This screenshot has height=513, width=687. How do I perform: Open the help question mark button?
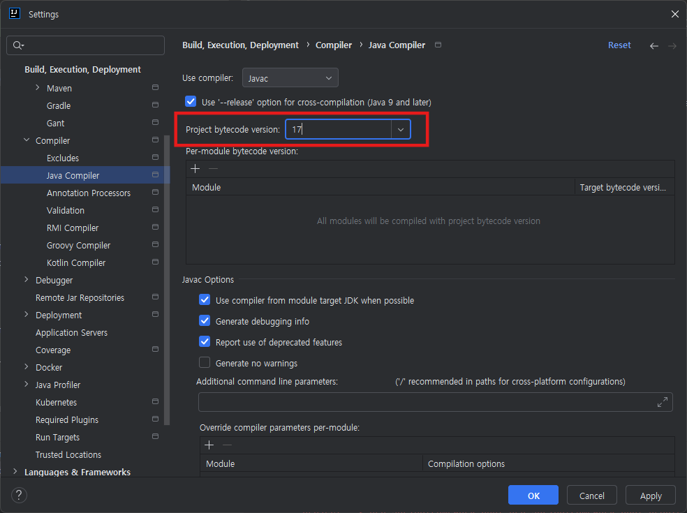tap(19, 495)
